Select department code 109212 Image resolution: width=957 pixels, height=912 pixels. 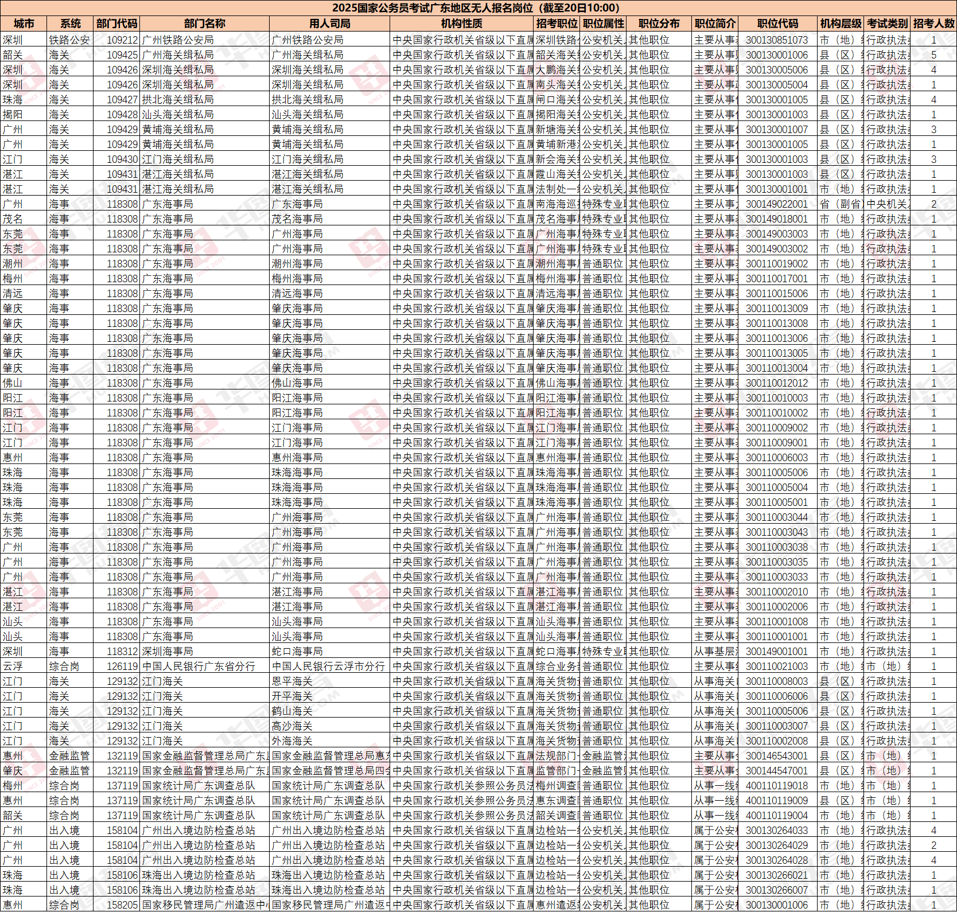[122, 40]
